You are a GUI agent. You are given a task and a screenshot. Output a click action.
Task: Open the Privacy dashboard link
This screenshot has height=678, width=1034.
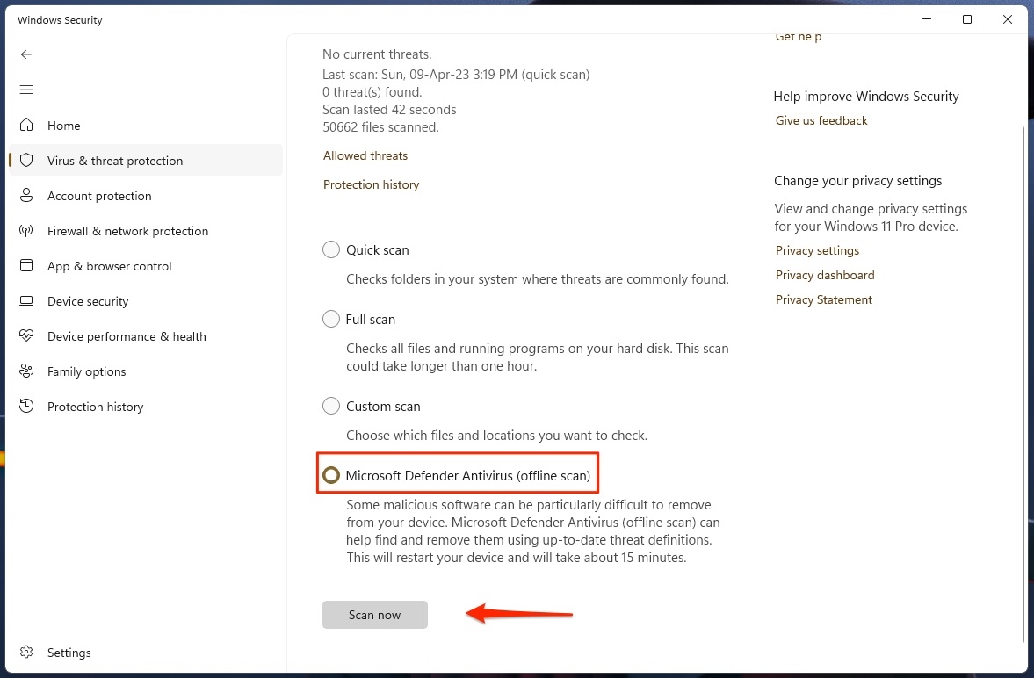(x=825, y=275)
